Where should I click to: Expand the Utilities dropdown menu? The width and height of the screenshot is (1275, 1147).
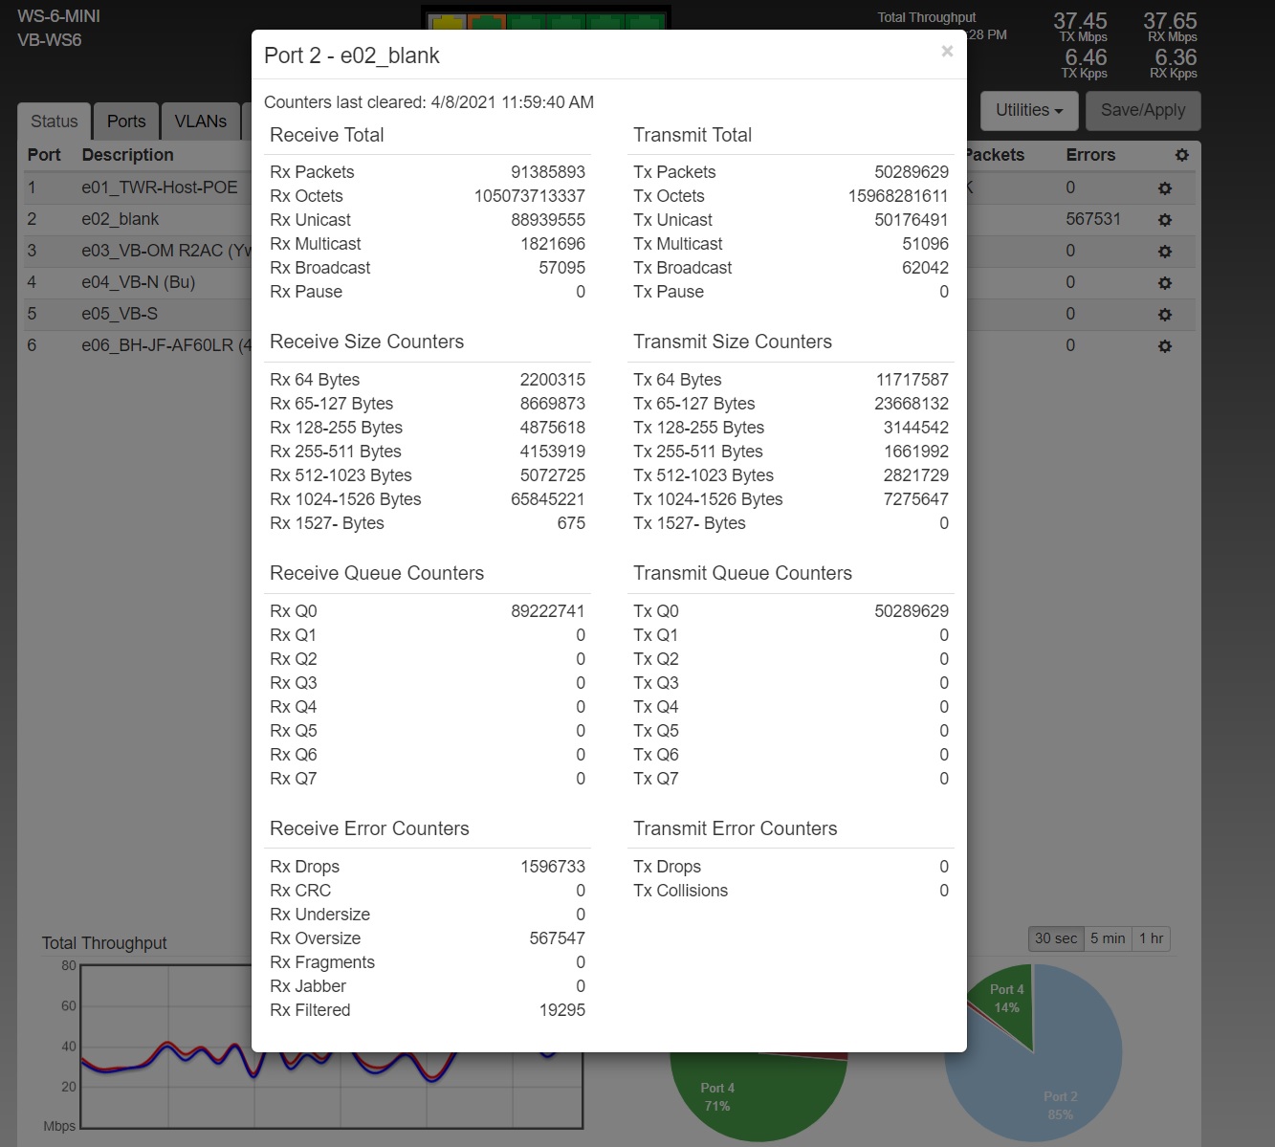point(1028,111)
